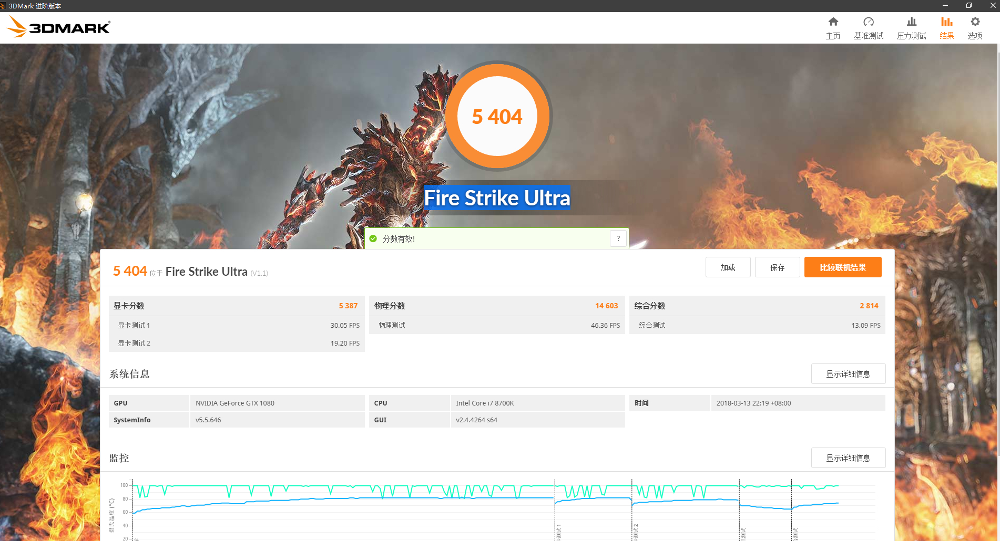The height and width of the screenshot is (541, 1000).
Task: Click the GUI version v2.4.4264 s64
Action: click(476, 420)
